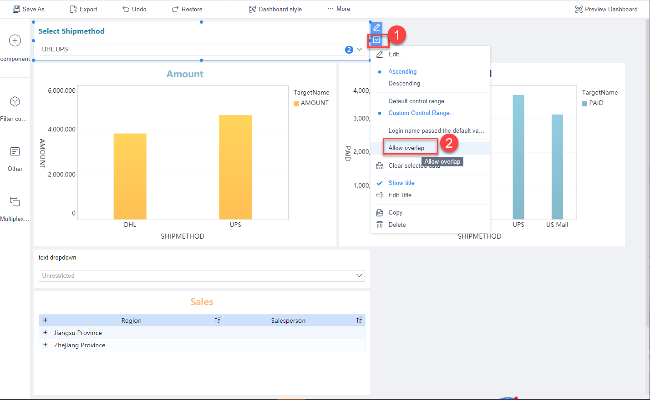650x400 pixels.
Task: Click the pencil edit icon on Shipmethod component
Action: coord(376,28)
